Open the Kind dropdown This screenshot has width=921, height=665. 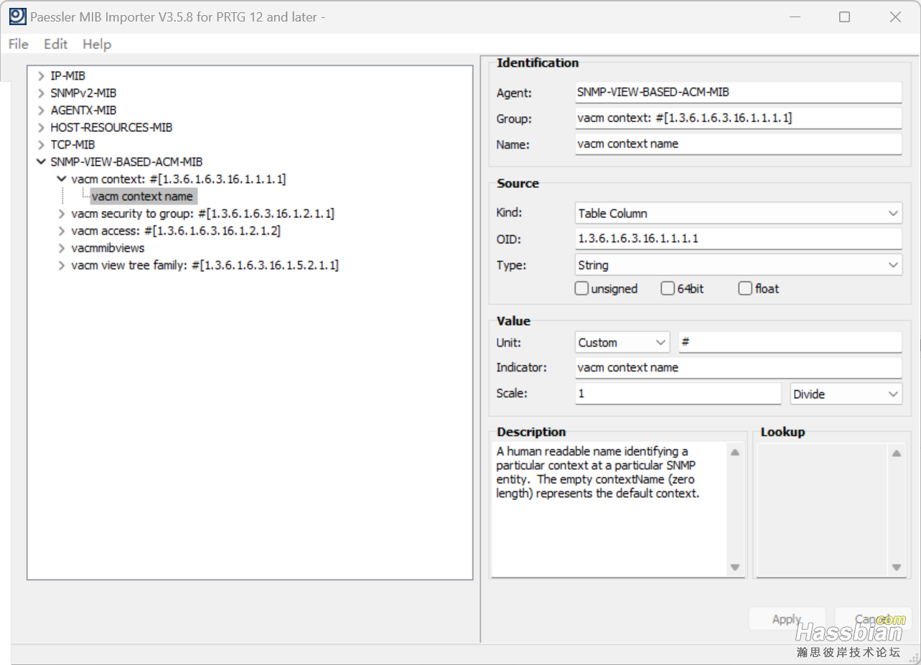click(x=738, y=213)
